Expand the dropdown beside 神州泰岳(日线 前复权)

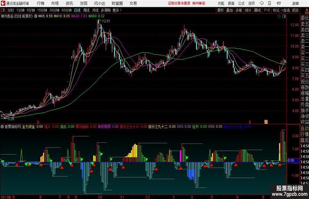36,16
